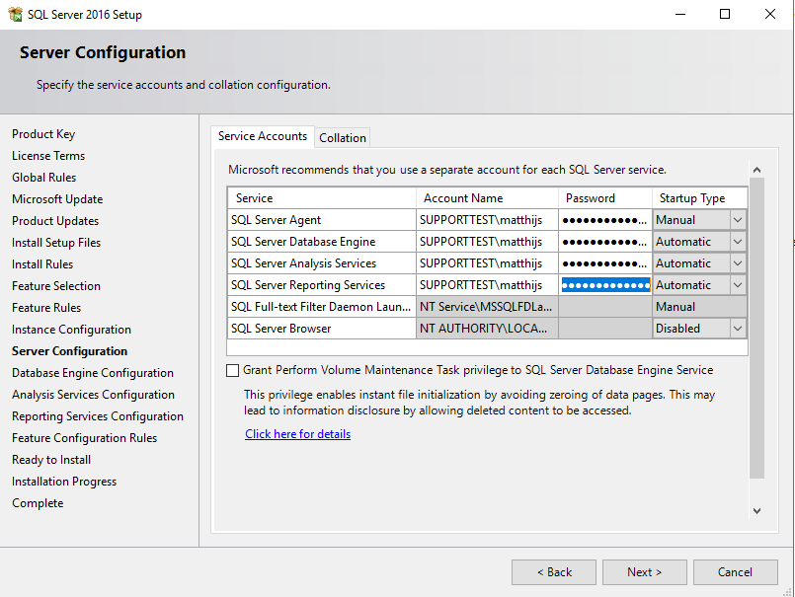The width and height of the screenshot is (795, 597).
Task: Click password field for SQL Server Reporting Services
Action: coord(605,285)
